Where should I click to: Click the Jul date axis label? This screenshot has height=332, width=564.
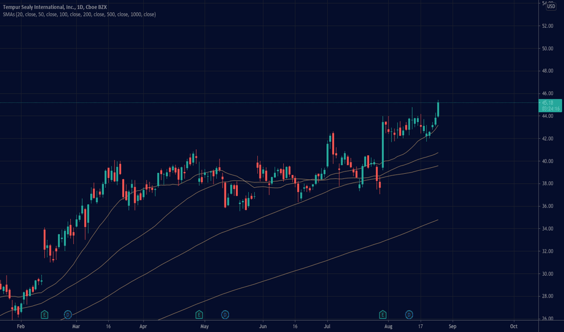327,326
